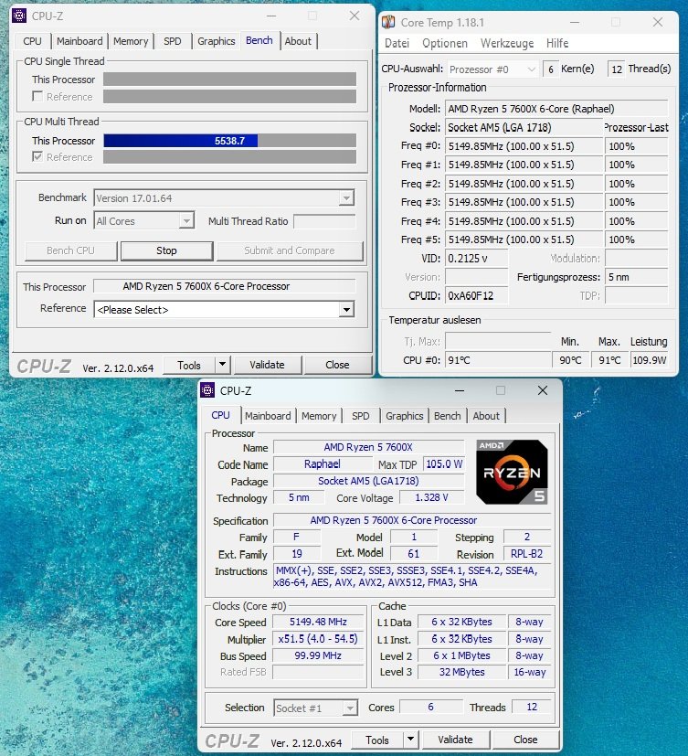
Task: Click Close in the lower CPU-Z window
Action: point(525,740)
